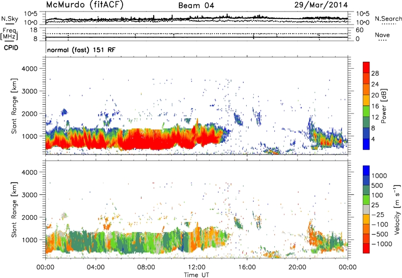Click the 16 label on Power colorbar

[x=375, y=106]
